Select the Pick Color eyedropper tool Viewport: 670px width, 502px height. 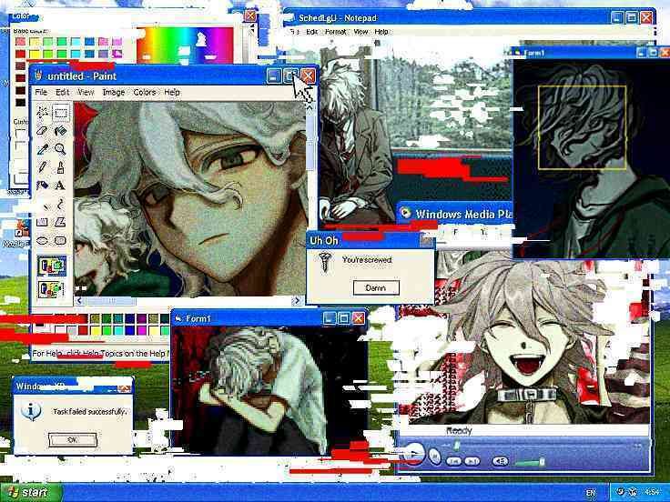[x=42, y=149]
